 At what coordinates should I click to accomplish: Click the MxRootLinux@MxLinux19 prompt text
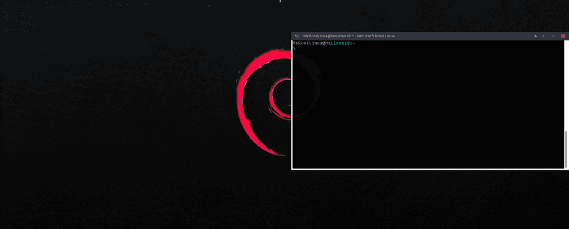324,43
